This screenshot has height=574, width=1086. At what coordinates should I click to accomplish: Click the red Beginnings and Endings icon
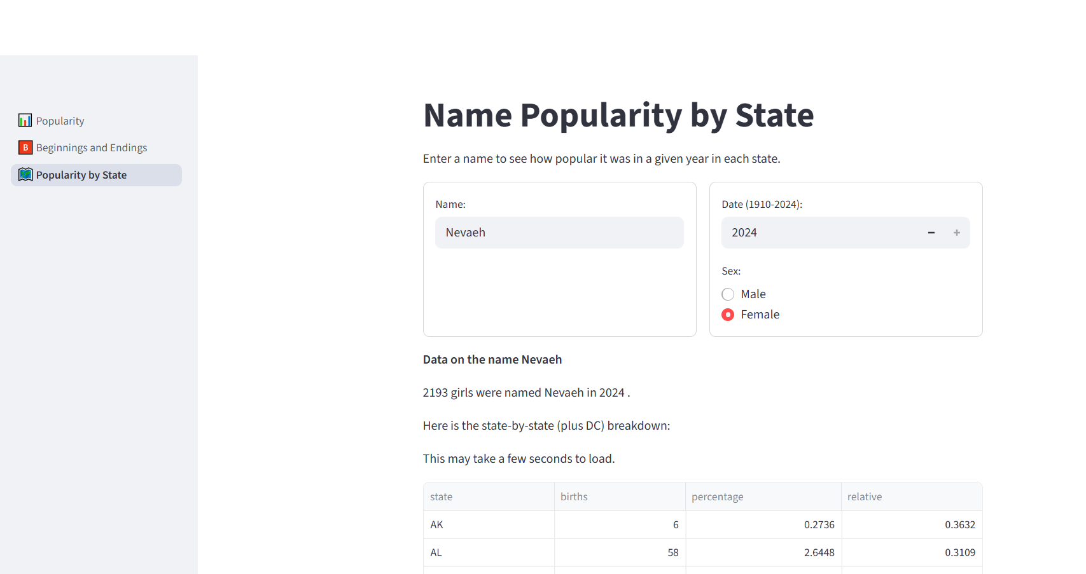(x=25, y=147)
